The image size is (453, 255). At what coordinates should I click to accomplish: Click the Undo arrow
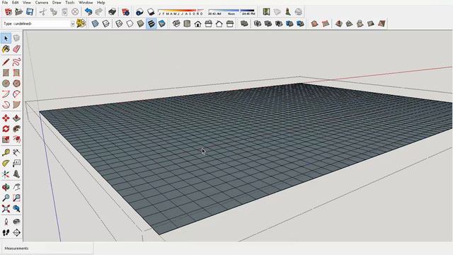pos(88,12)
